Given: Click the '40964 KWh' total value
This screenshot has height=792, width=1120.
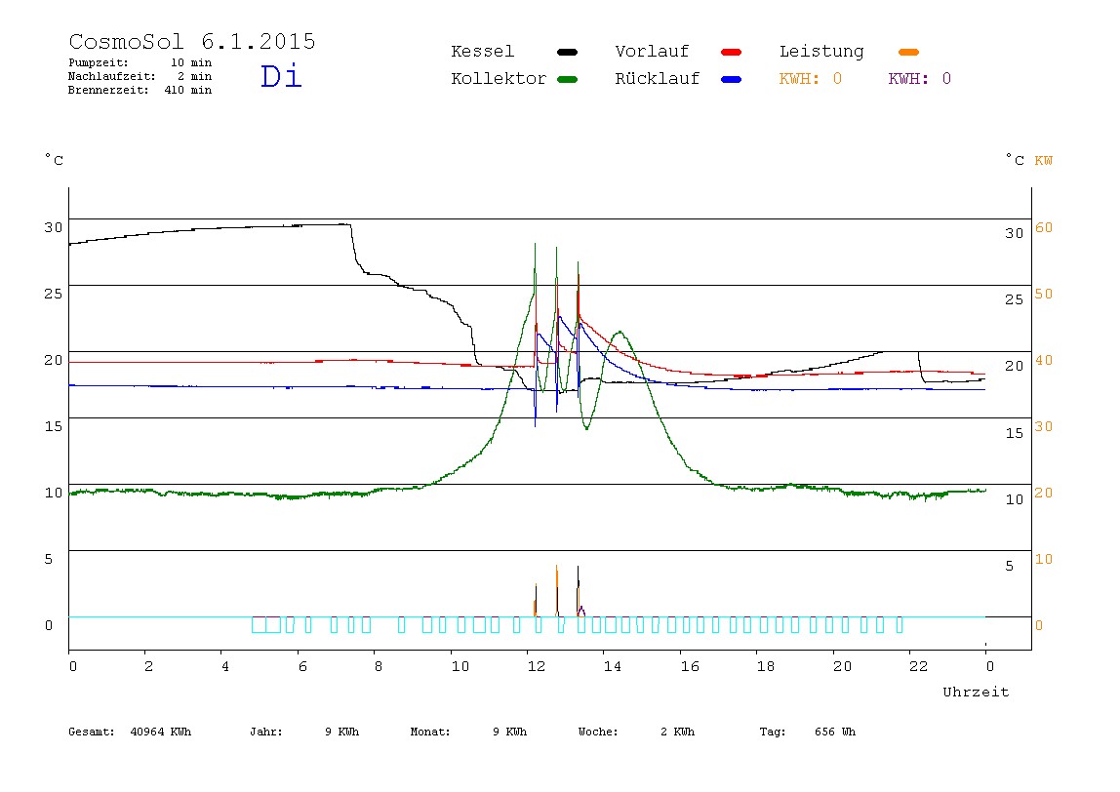Looking at the screenshot, I should tap(161, 732).
